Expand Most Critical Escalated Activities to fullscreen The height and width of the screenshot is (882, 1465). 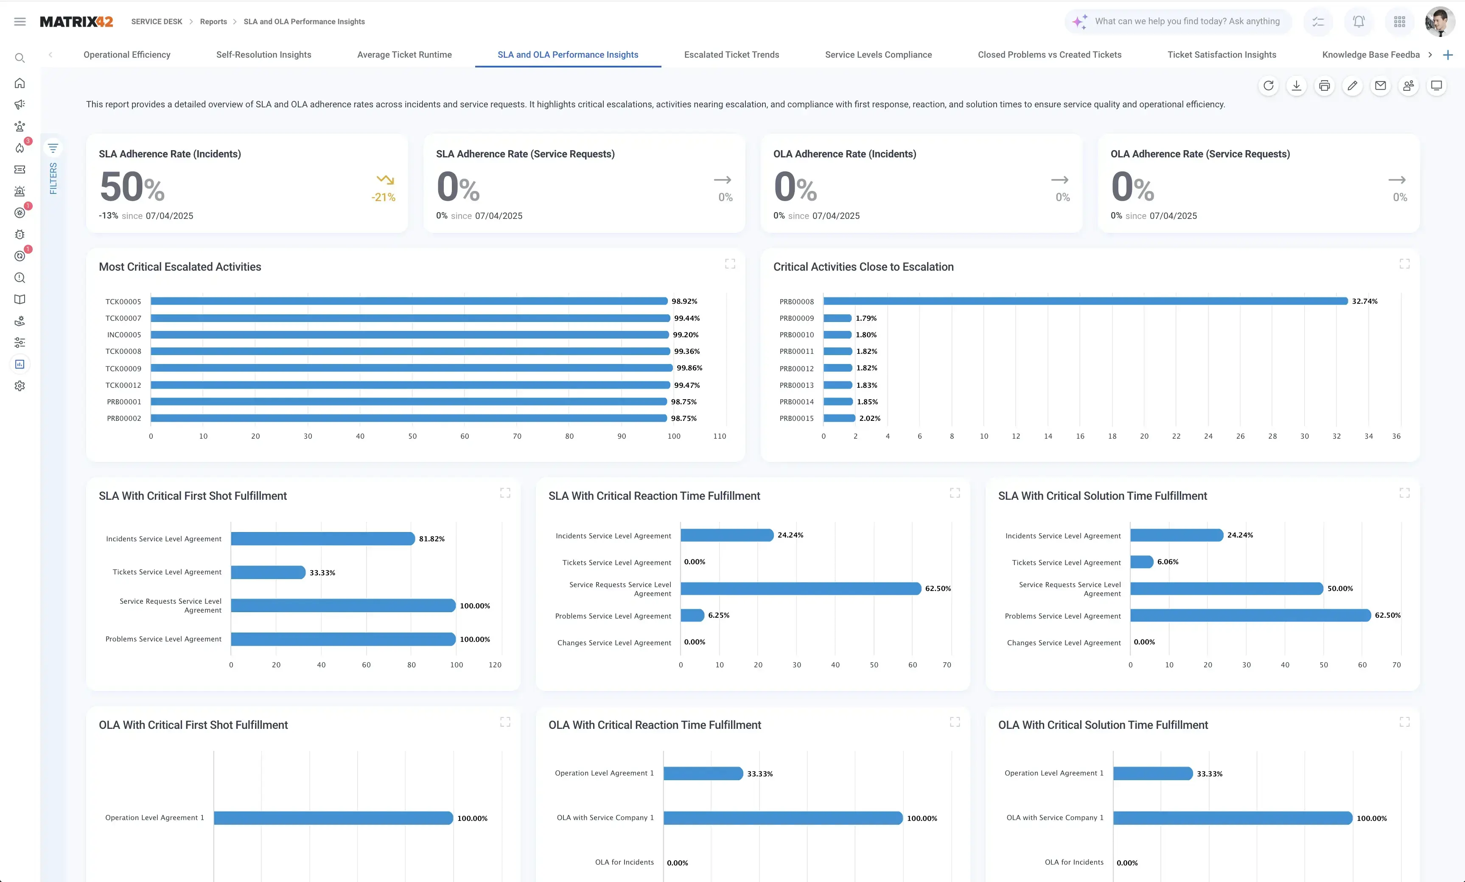click(x=731, y=263)
